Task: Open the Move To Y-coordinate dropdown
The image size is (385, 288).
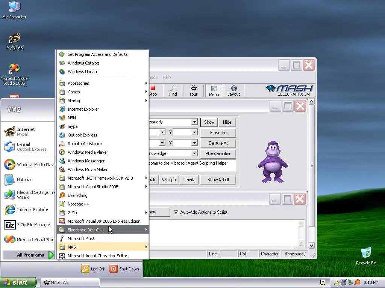Action: click(x=194, y=132)
